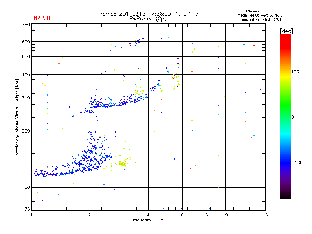Click the '[deg]' colorbar unit label
This screenshot has height=234, width=312.
286,31
